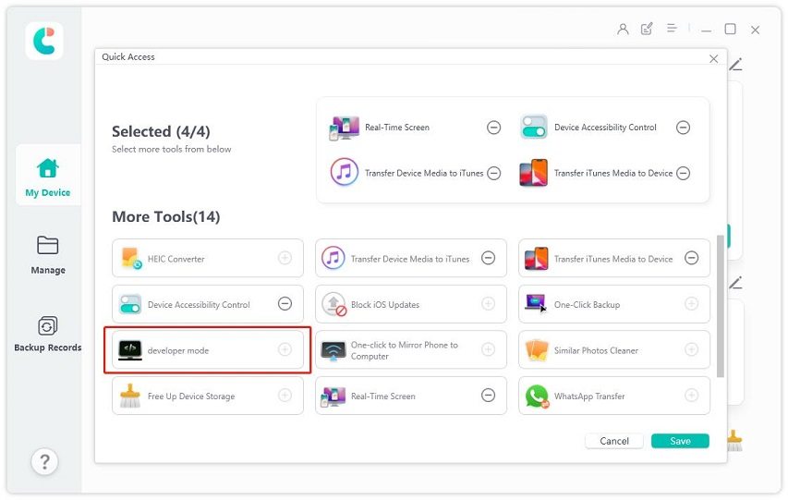Image resolution: width=788 pixels, height=500 pixels.
Task: Click the HEIC Converter label
Action: (176, 259)
